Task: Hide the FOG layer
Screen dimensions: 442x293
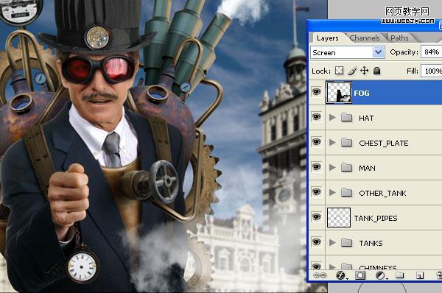Action: pyautogui.click(x=317, y=91)
